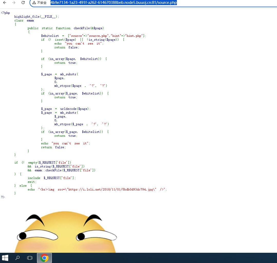Reload the page with the refresh icon
Image resolution: width=277 pixels, height=263 pixels.
coord(23,3)
